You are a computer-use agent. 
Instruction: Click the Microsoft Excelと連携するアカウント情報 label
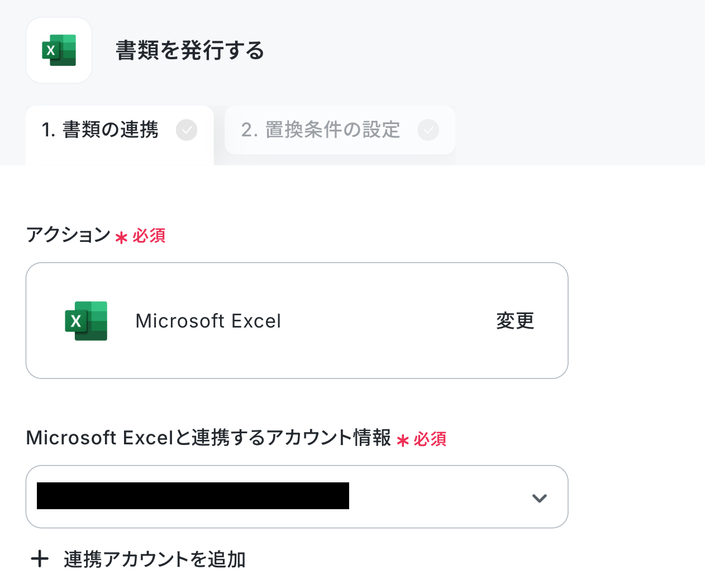point(208,438)
